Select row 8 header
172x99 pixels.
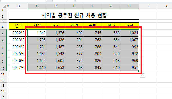click(x=3, y=54)
